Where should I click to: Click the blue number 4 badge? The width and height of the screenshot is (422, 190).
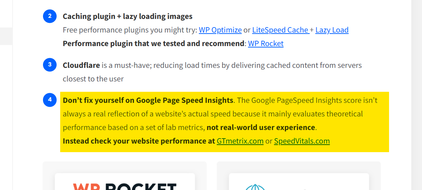tap(50, 100)
